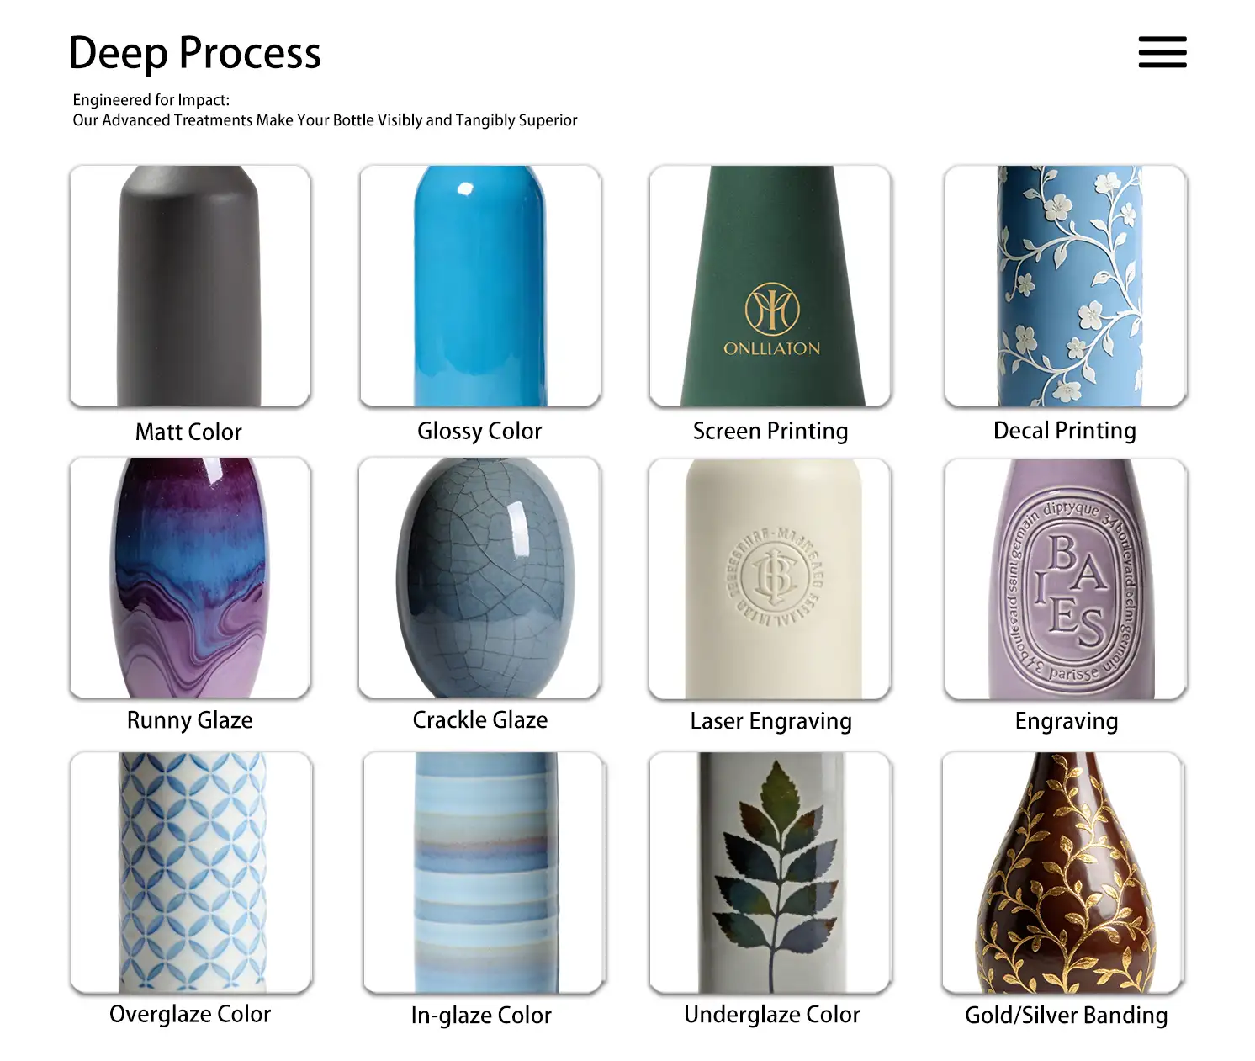The image size is (1255, 1061).
Task: Click the Laser Engraving caption text
Action: click(x=770, y=722)
